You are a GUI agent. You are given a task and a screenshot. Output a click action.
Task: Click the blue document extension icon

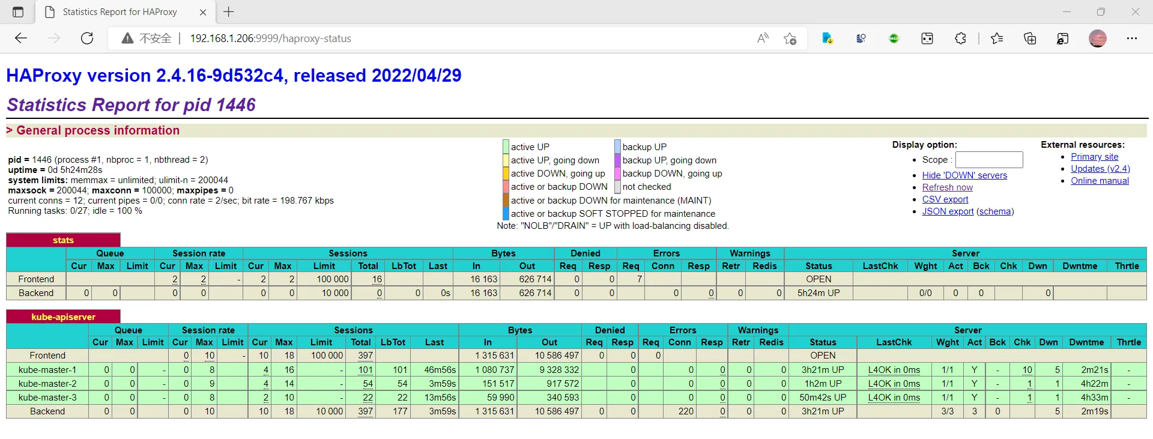(828, 38)
